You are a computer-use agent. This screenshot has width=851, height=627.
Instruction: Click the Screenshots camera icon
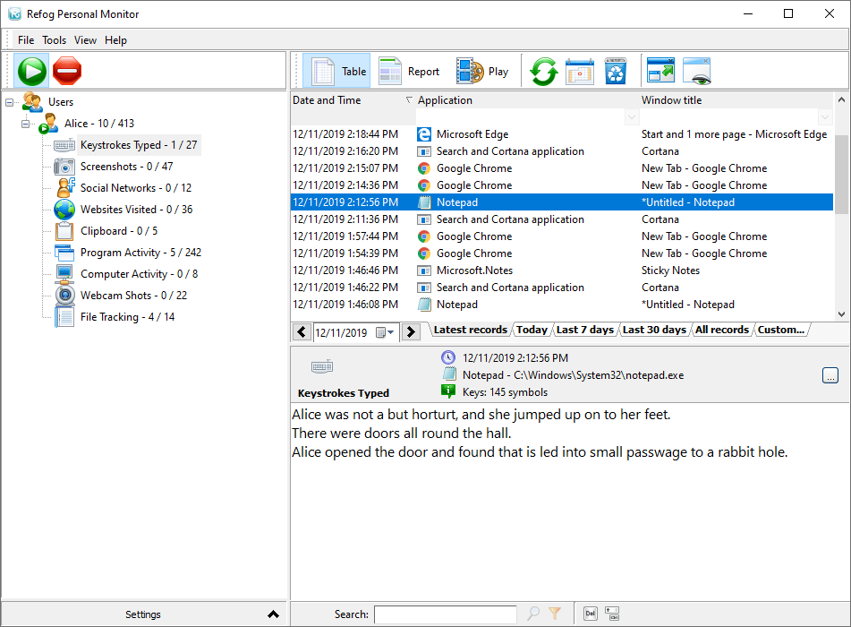click(x=64, y=167)
